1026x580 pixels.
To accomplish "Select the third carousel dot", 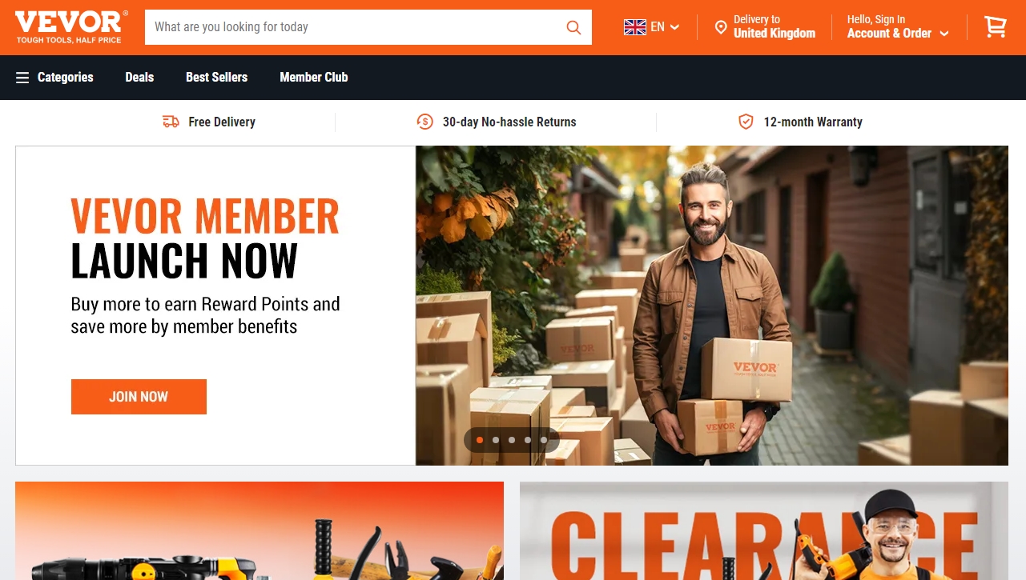I will coord(512,440).
